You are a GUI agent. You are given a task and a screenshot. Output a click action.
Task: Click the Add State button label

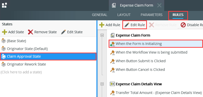(x=16, y=32)
